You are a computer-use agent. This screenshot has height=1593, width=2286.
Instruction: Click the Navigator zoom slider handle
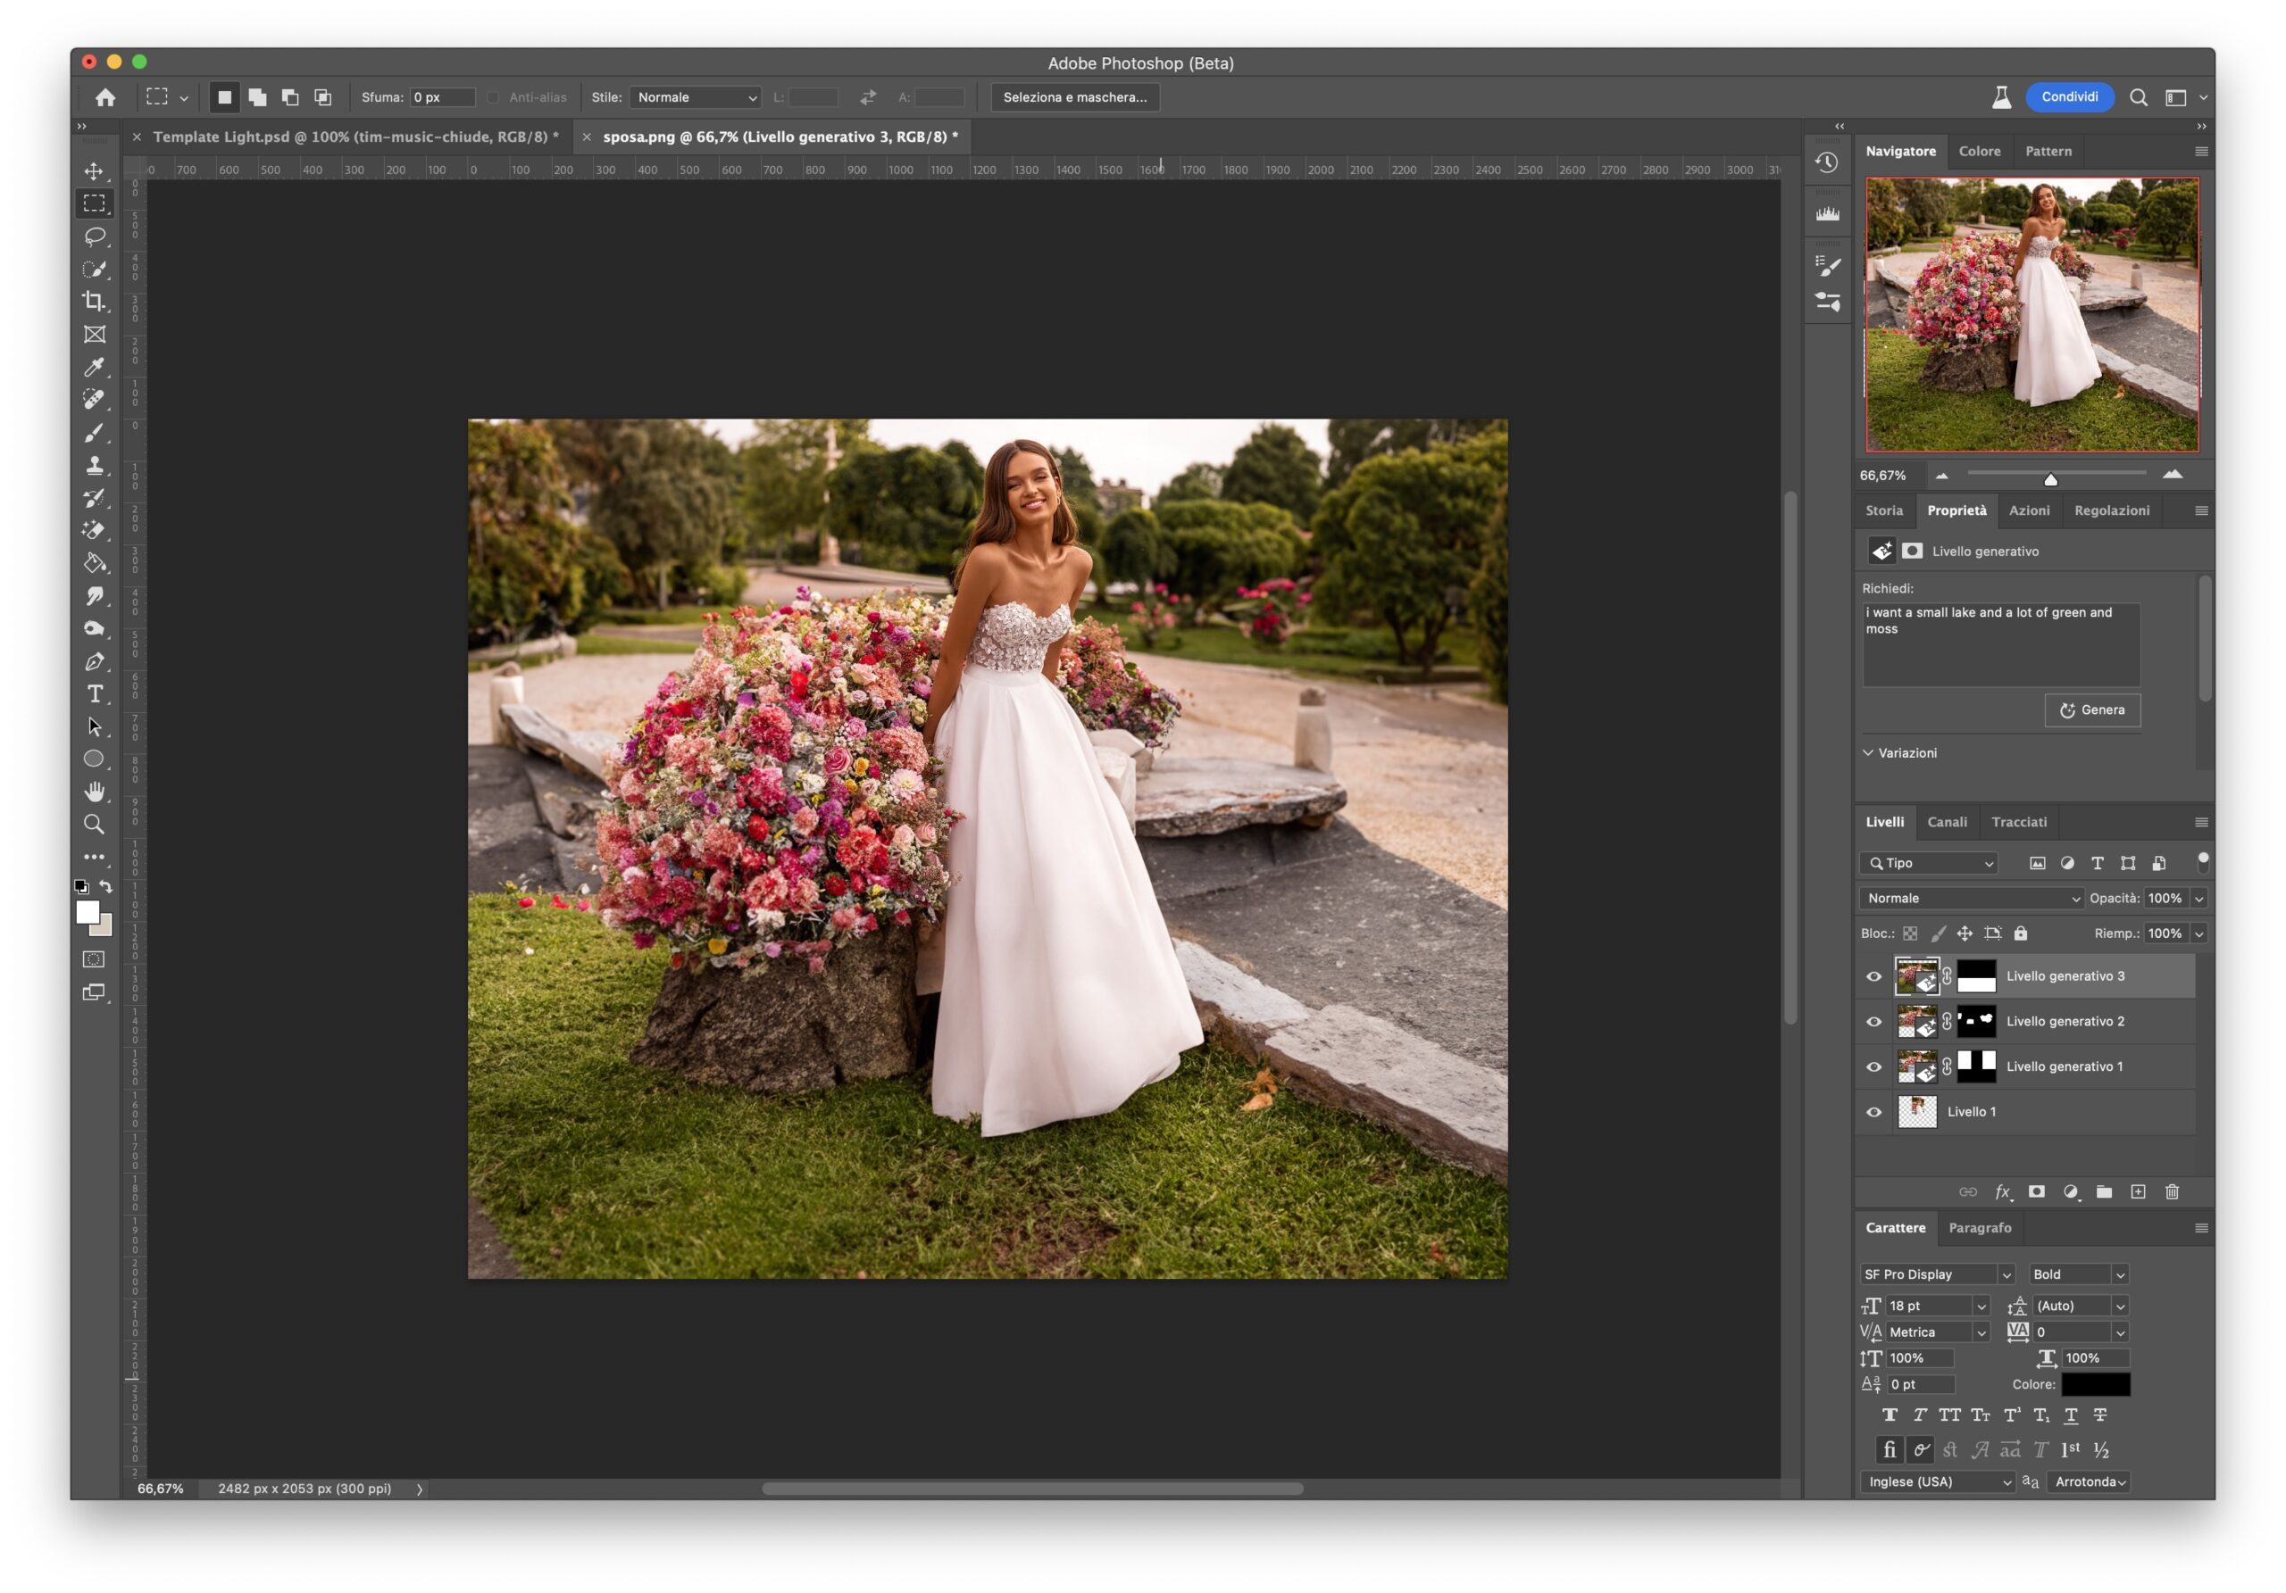(2050, 479)
